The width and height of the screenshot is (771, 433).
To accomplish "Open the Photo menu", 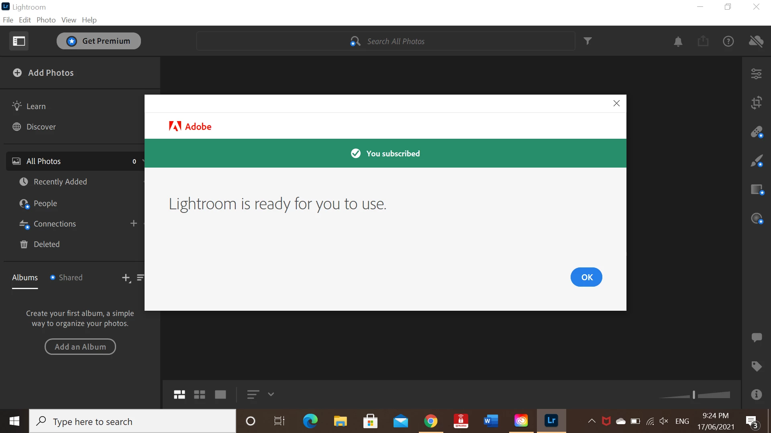I will 46,20.
